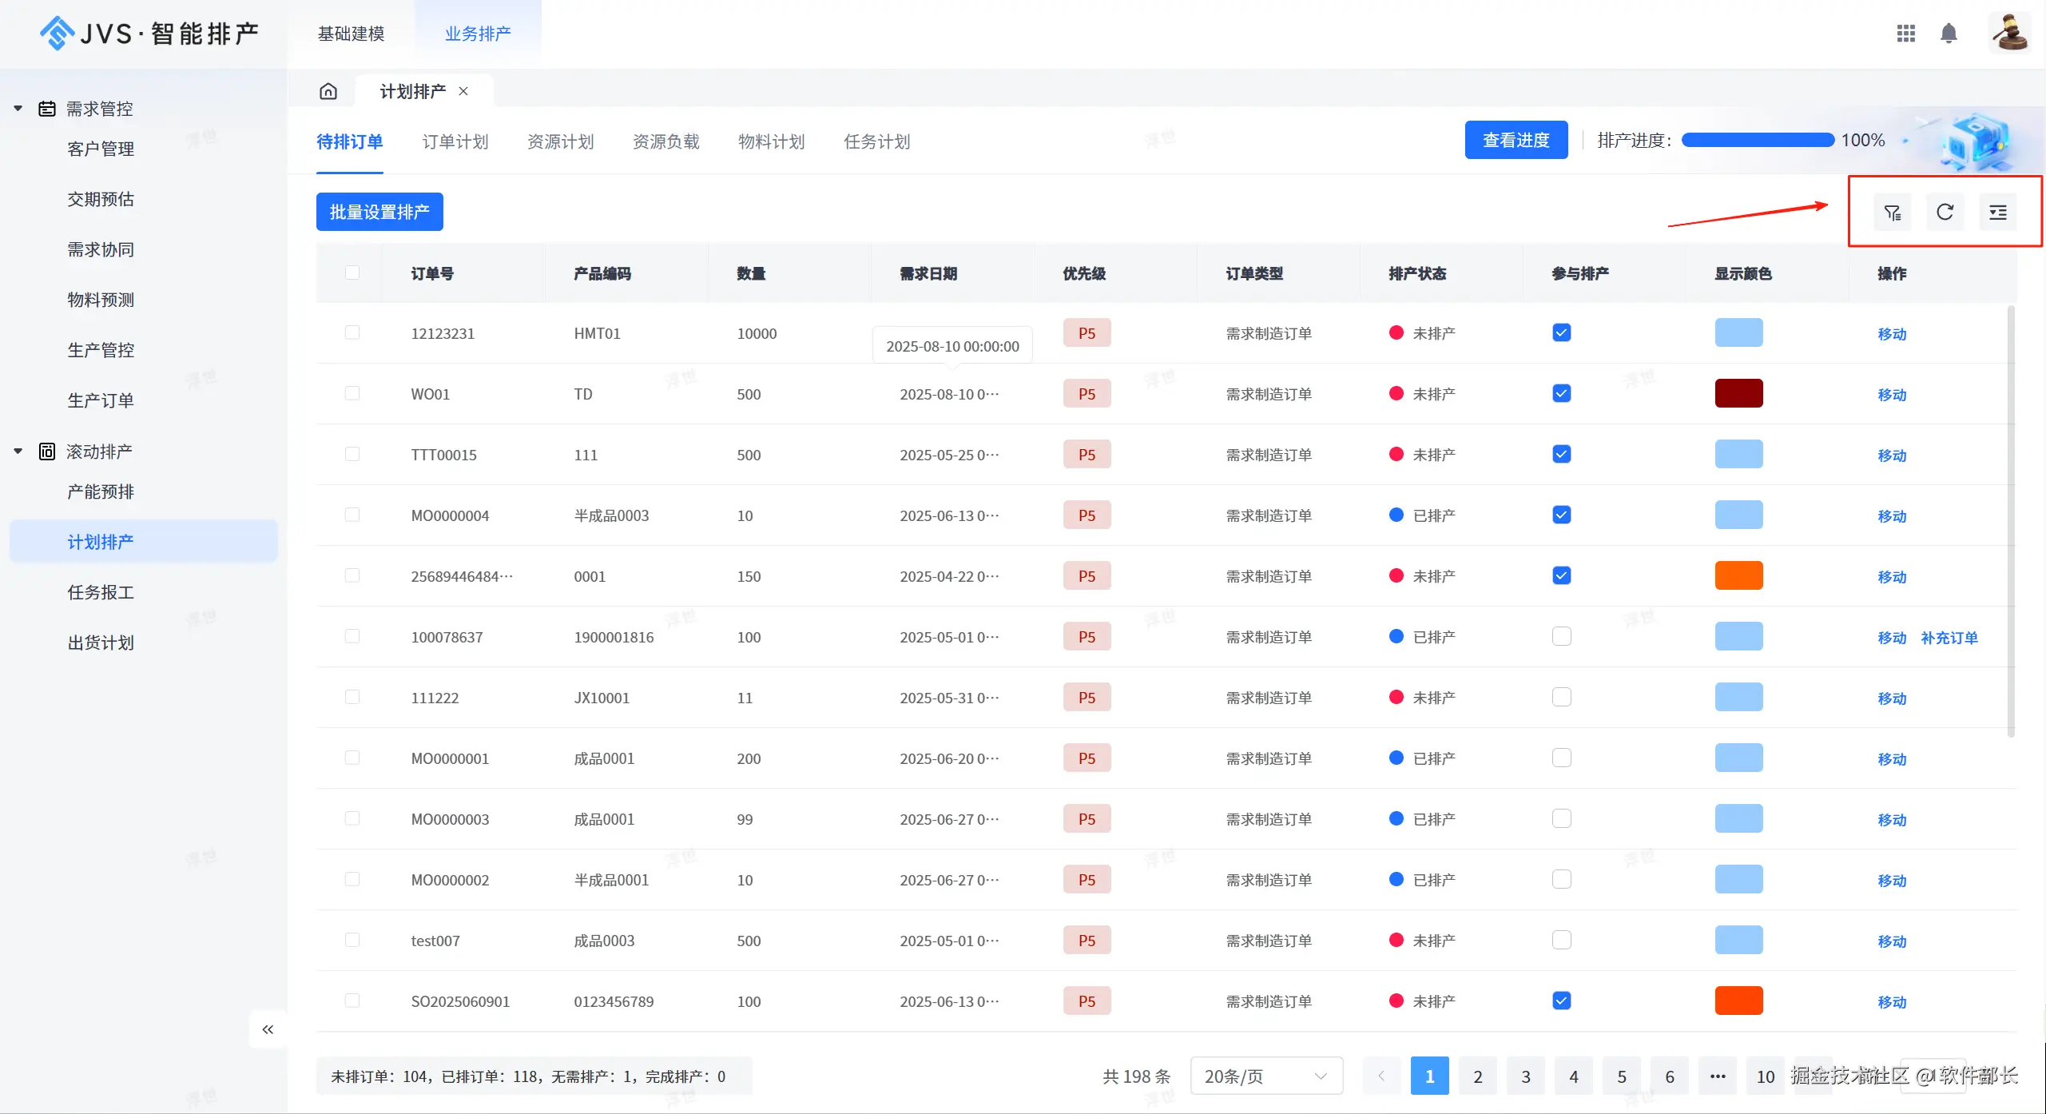The width and height of the screenshot is (2046, 1114).
Task: Open the column settings icon
Action: click(1997, 213)
